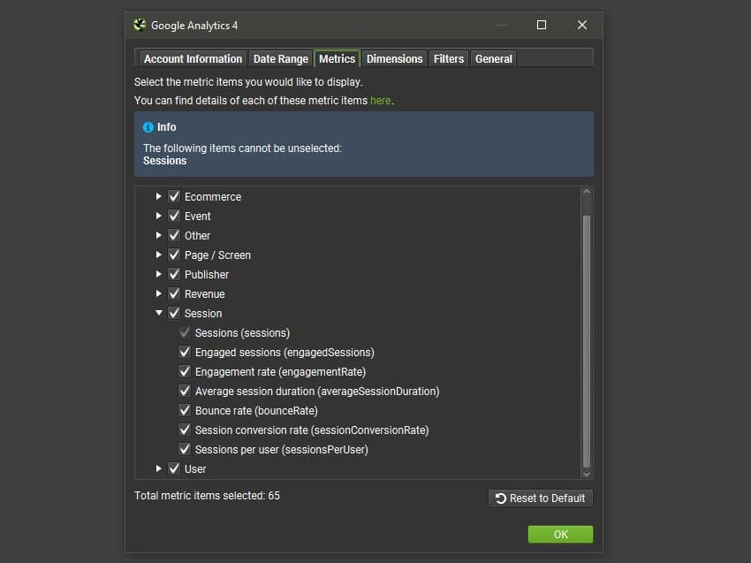Uncheck the Event checkbox
The width and height of the screenshot is (751, 563).
(x=174, y=216)
